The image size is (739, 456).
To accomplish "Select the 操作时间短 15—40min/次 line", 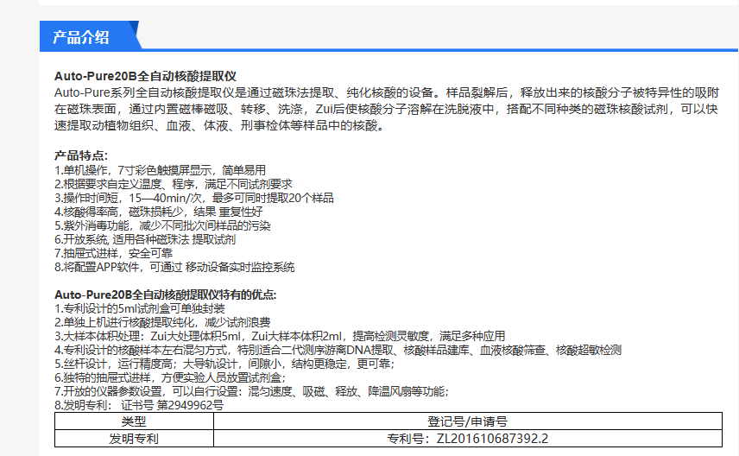I will (x=193, y=198).
